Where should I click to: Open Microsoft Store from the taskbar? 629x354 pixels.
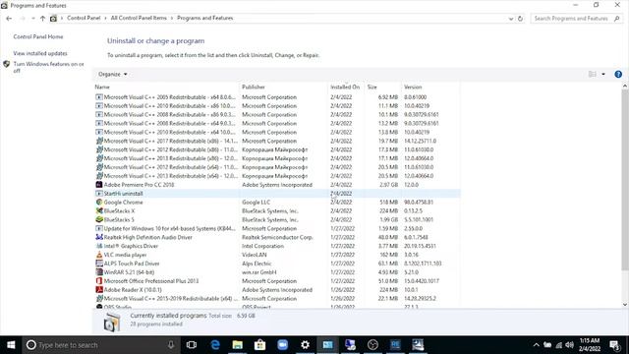pos(259,345)
